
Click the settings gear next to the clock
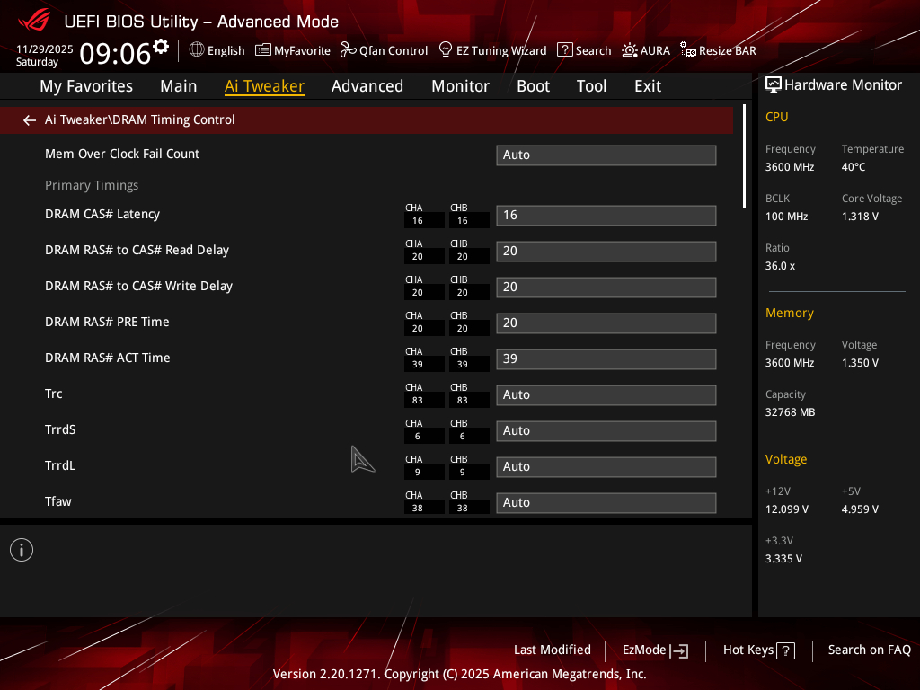[161, 46]
